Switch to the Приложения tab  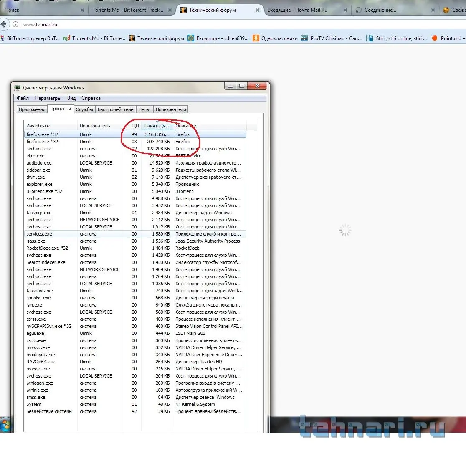(32, 109)
